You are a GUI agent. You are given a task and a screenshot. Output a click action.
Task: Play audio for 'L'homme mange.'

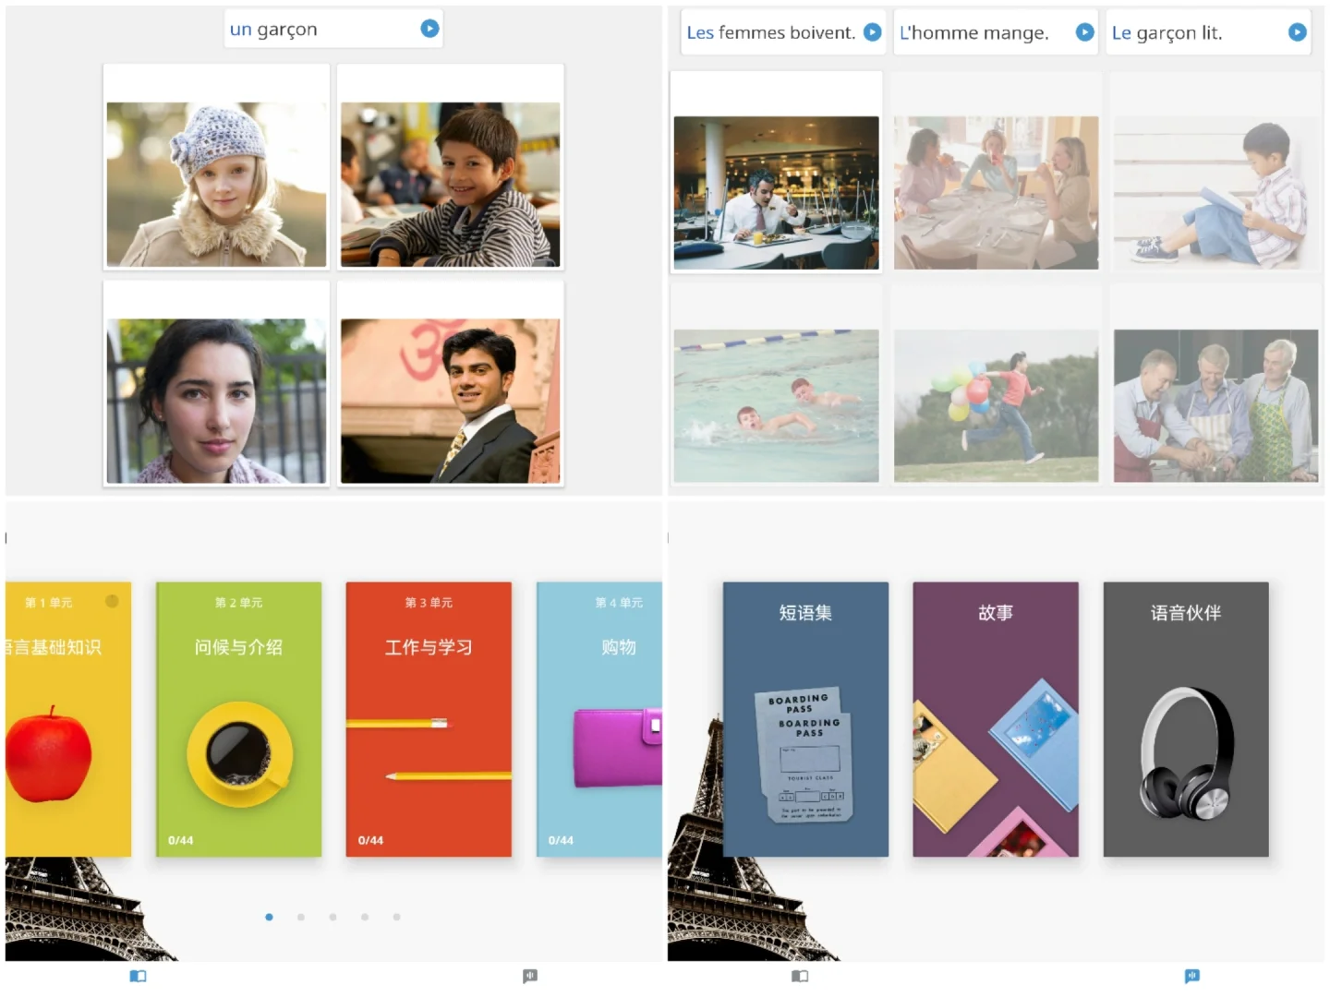coord(1084,32)
